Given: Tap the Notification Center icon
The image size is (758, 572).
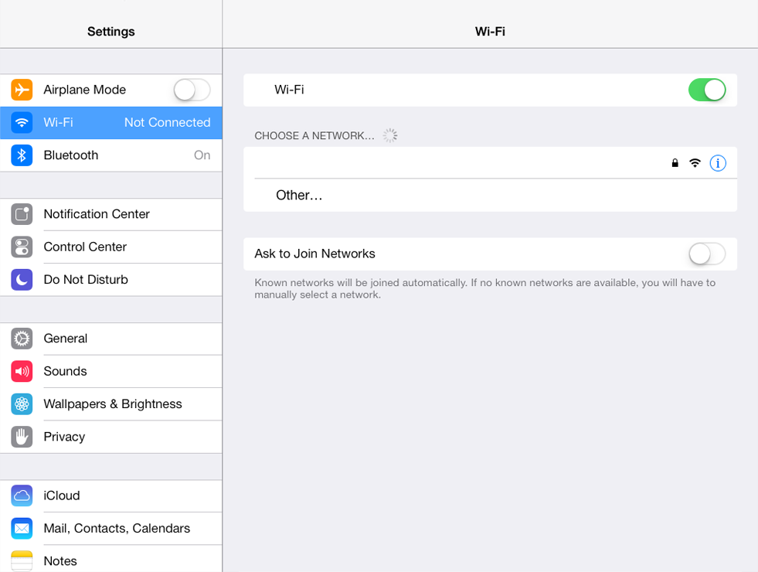Looking at the screenshot, I should (22, 214).
